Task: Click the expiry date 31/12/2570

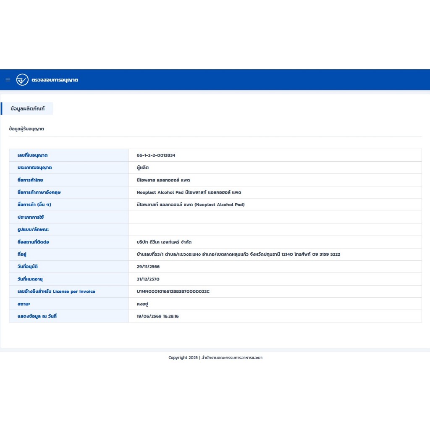Action: pos(148,279)
